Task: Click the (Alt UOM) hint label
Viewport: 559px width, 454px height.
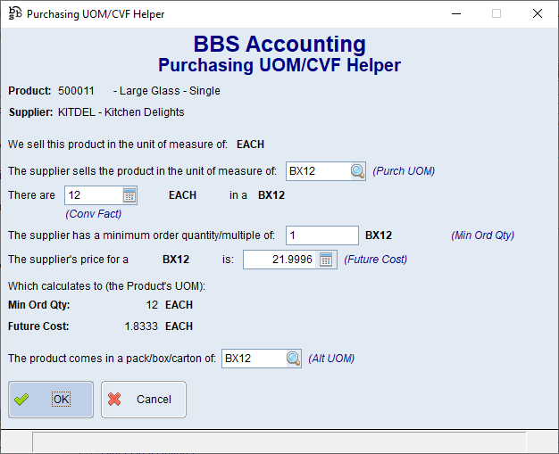Action: coord(331,359)
